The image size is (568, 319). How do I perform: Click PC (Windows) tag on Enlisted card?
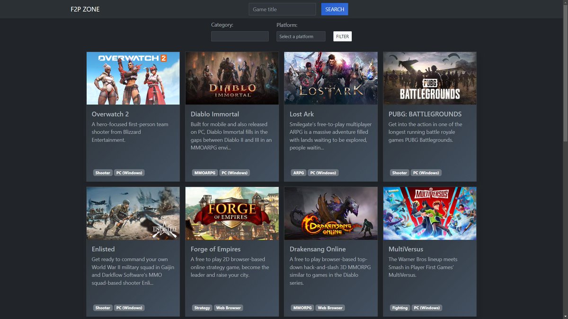point(129,308)
